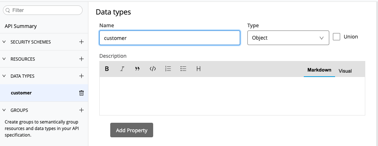Switch to the Markdown editor tab

pos(319,70)
